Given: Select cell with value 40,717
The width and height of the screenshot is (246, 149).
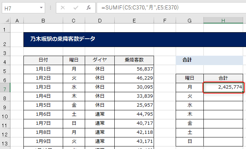Looking at the screenshot, I should tap(134, 124).
